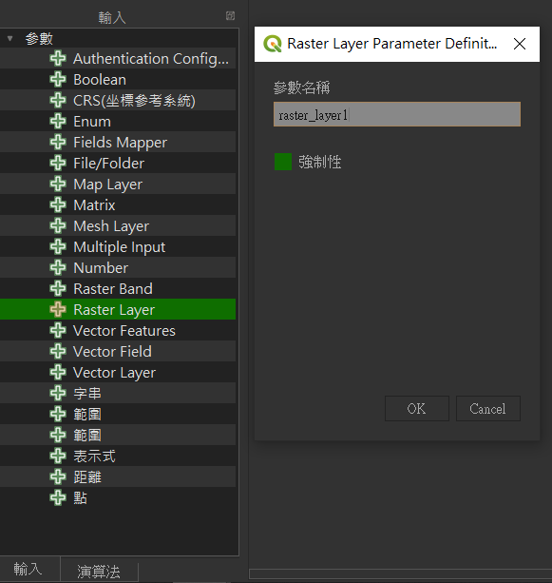Switch to the 演算法 tab
552x583 pixels.
click(99, 572)
